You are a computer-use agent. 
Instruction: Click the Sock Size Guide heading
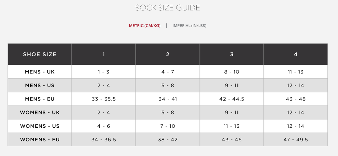click(167, 8)
